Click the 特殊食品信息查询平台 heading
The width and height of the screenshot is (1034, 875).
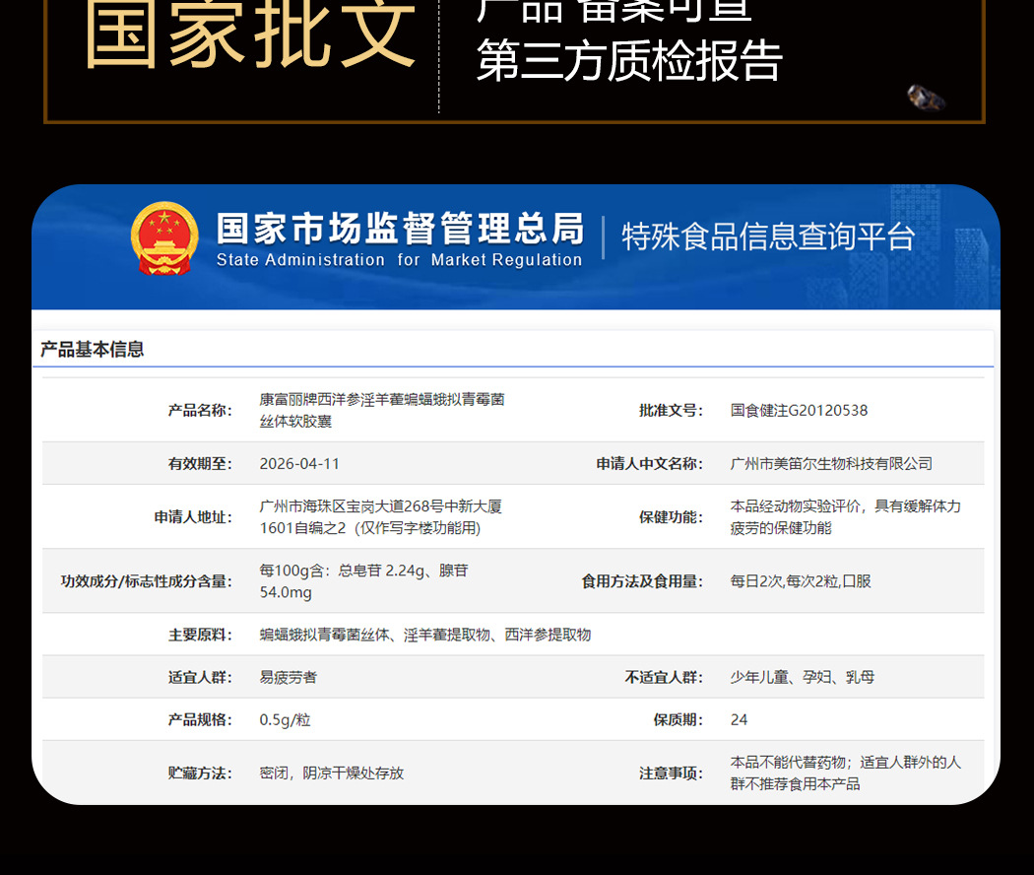pyautogui.click(x=768, y=236)
